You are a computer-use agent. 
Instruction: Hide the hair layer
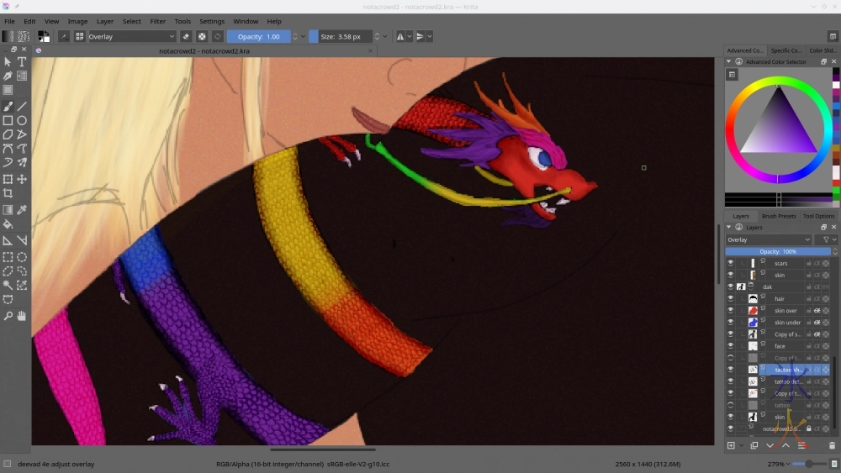730,298
